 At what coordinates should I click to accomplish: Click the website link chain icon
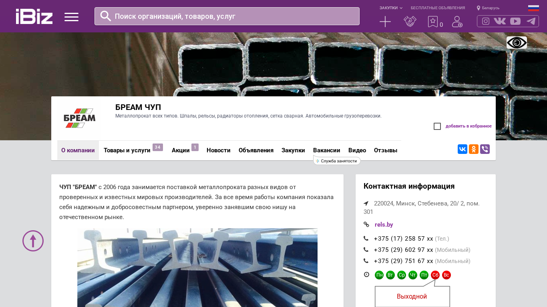(366, 225)
